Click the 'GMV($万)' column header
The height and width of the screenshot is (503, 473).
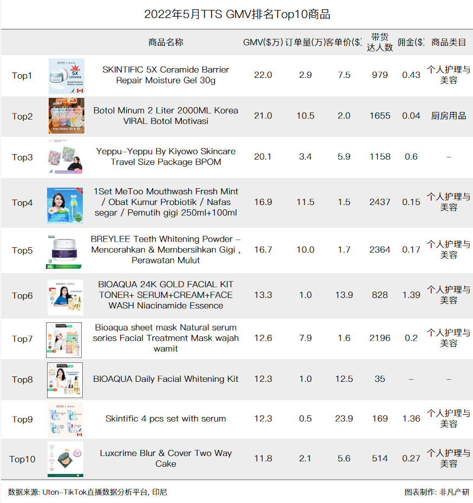pyautogui.click(x=263, y=42)
